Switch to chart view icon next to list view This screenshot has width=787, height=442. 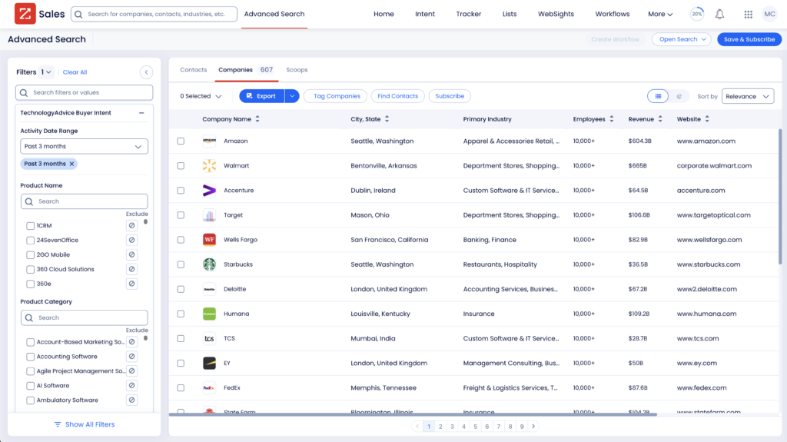point(679,96)
